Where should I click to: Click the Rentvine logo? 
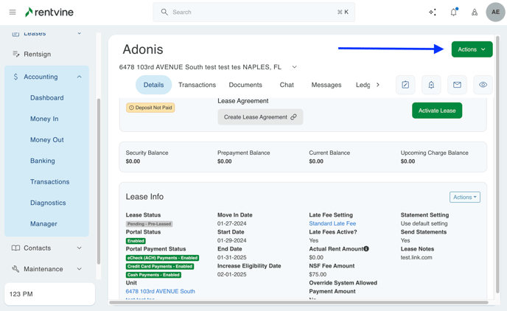tap(49, 12)
